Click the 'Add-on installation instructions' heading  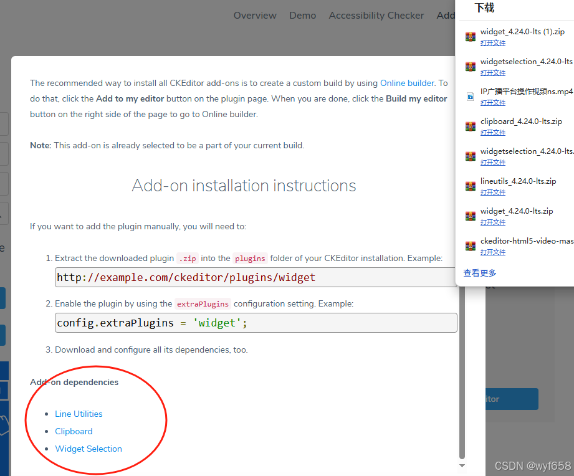tap(244, 186)
